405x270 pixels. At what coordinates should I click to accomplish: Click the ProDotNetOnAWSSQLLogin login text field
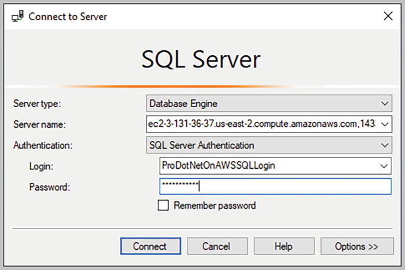[268, 166]
